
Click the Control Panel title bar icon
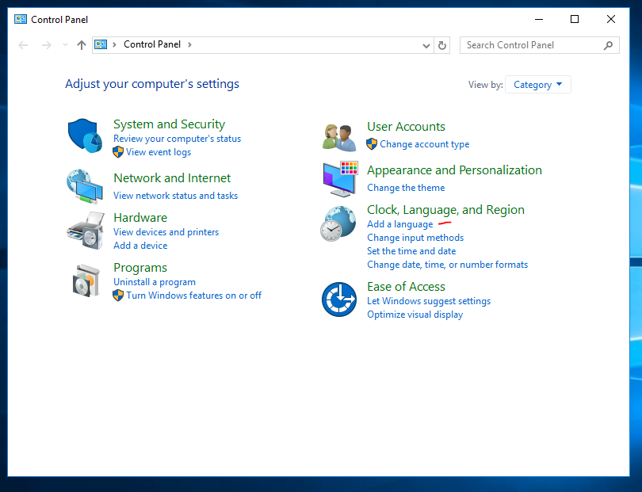pos(21,19)
